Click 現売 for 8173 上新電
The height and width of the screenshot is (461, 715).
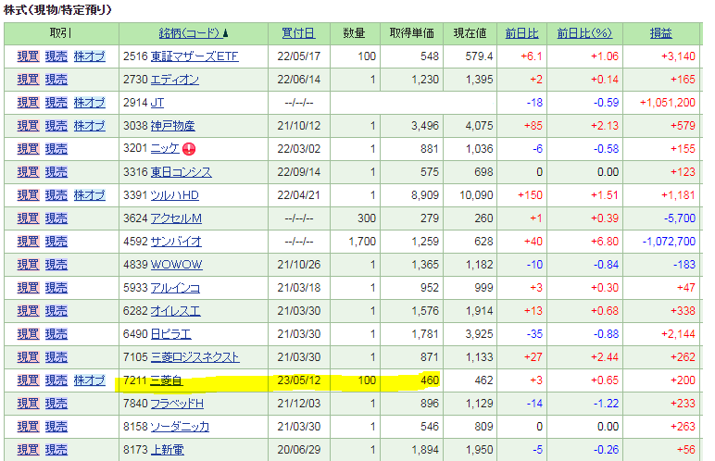pos(56,450)
